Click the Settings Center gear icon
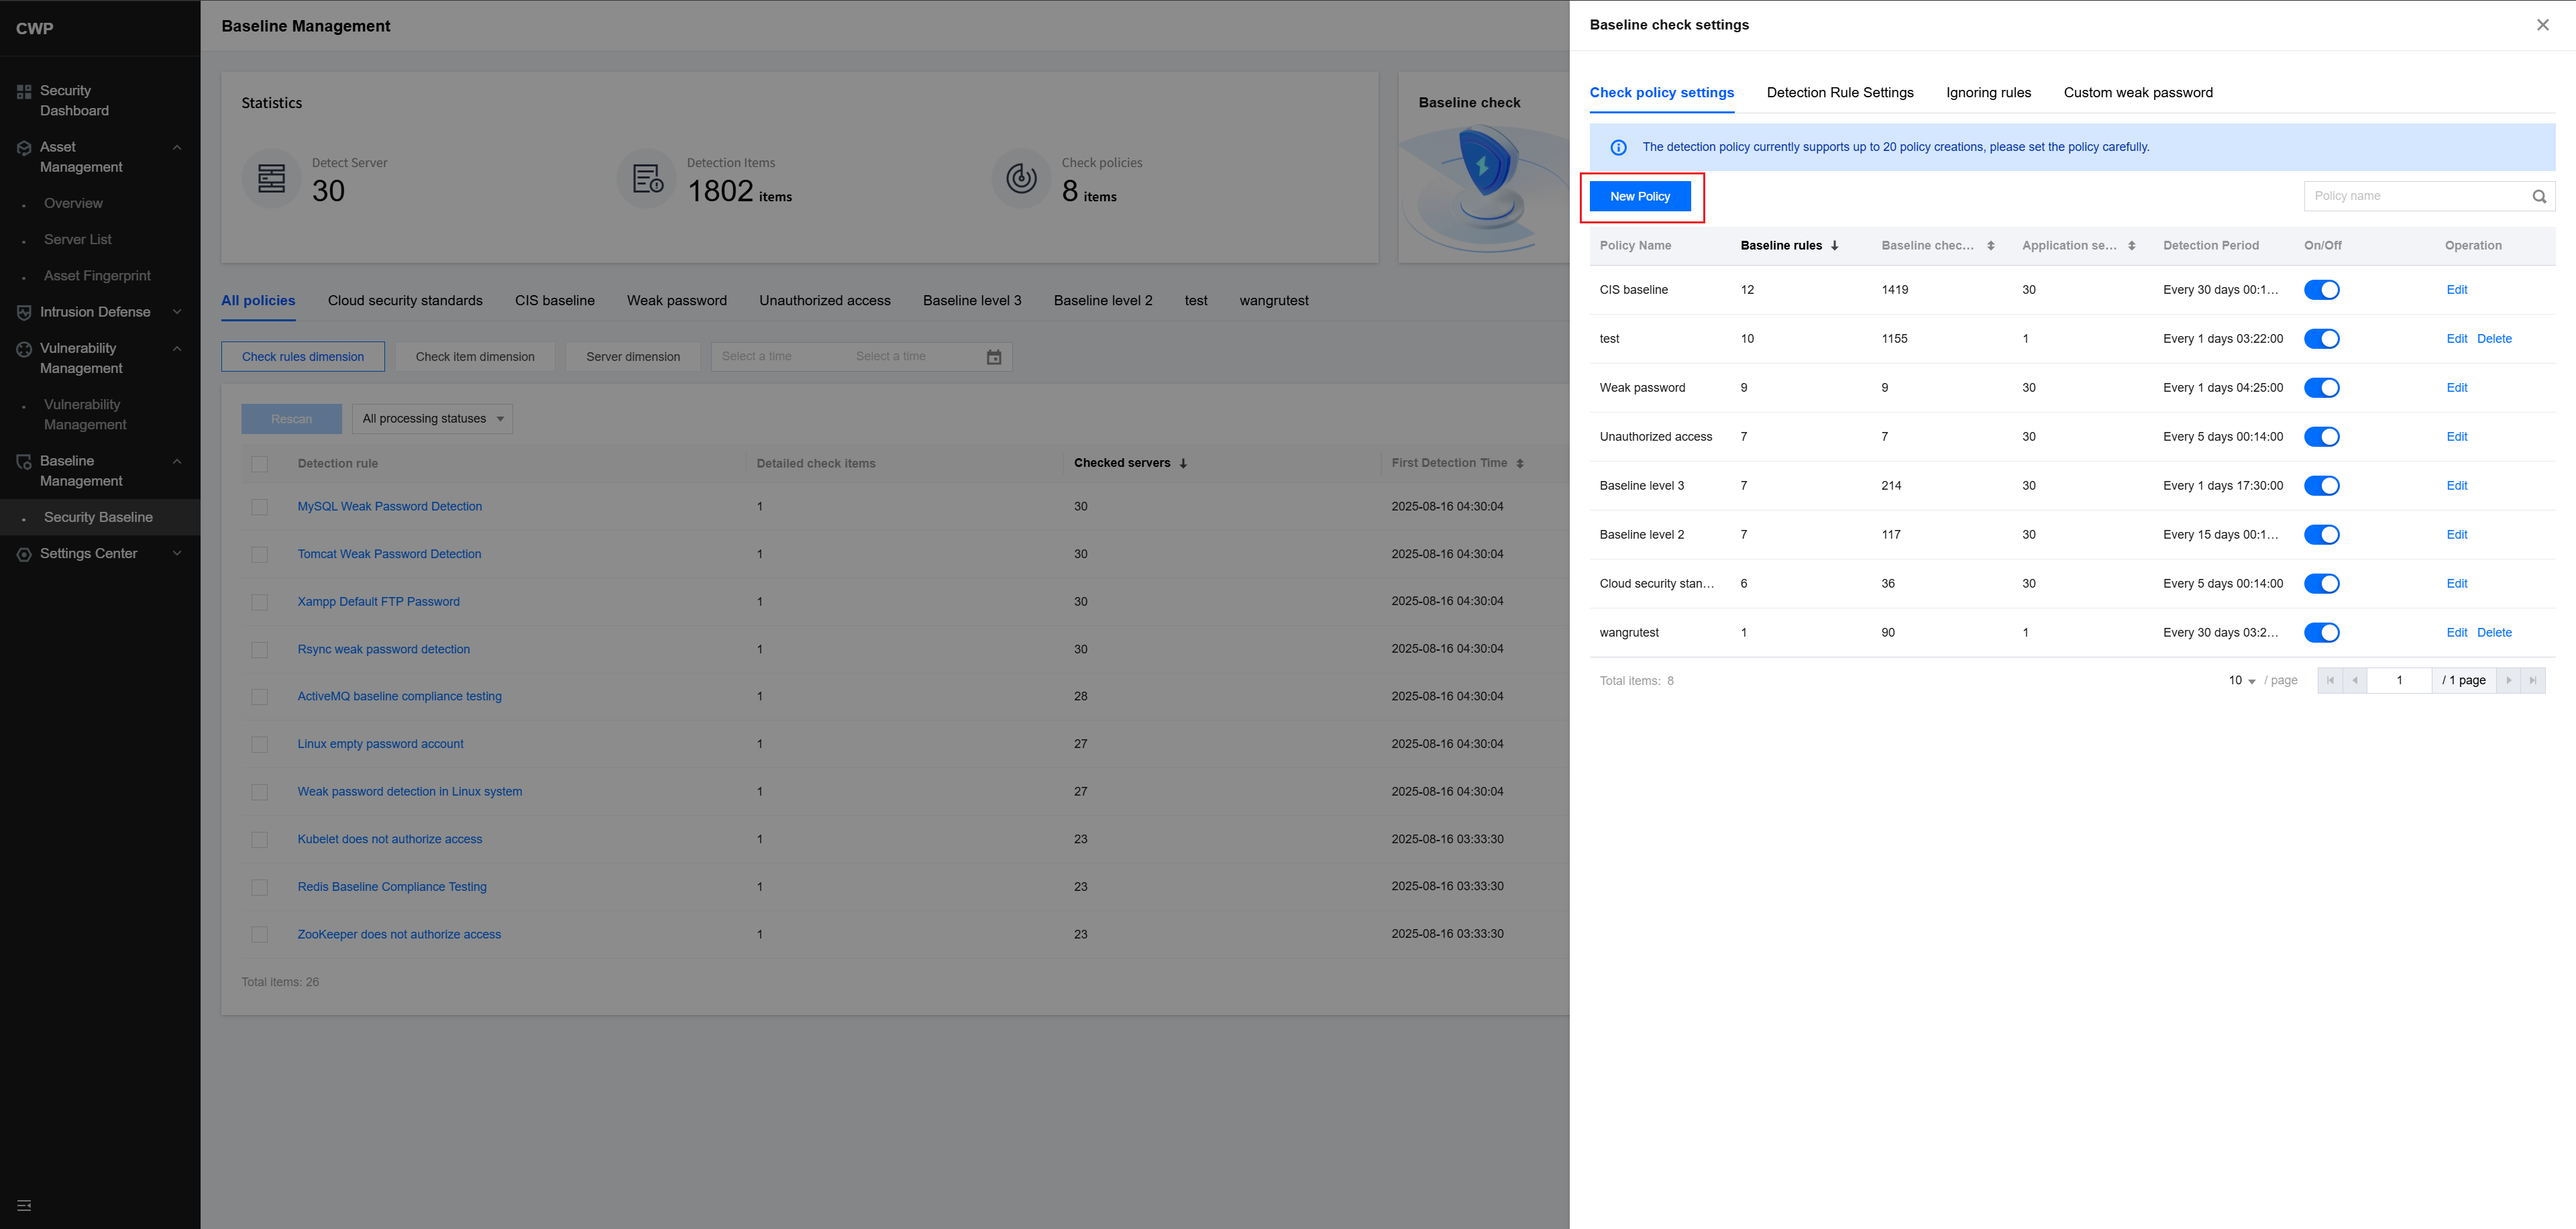This screenshot has height=1229, width=2576. pyautogui.click(x=24, y=554)
